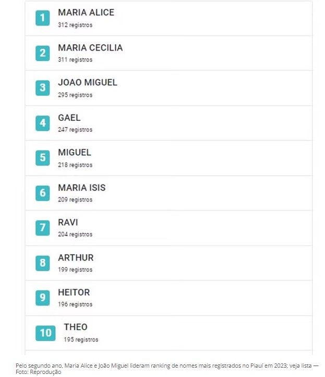The image size is (325, 377).
Task: Click the MARIA ISIS name row
Action: point(81,187)
